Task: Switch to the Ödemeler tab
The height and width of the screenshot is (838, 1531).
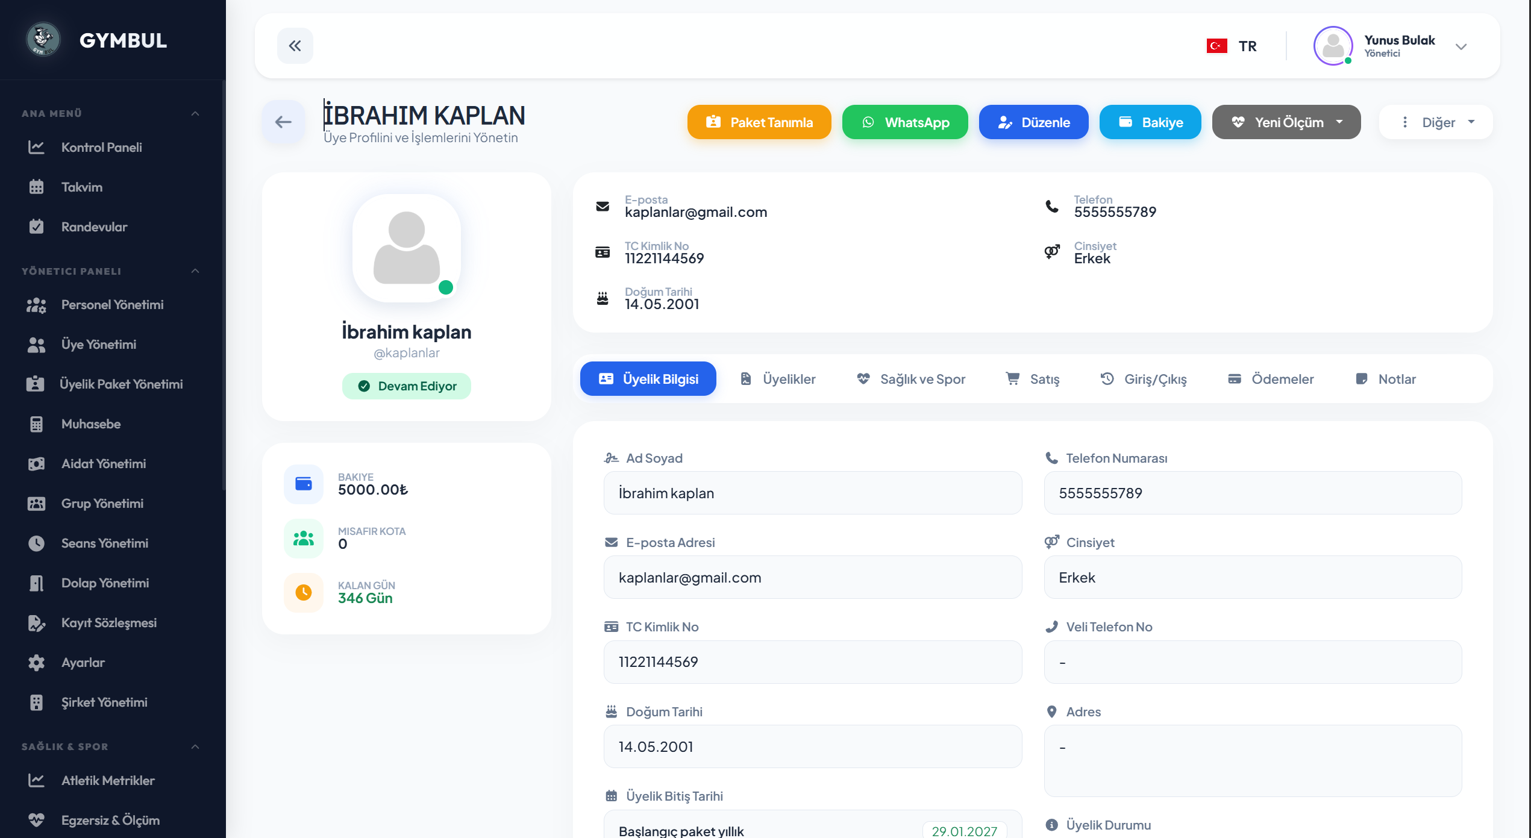Action: point(1271,379)
